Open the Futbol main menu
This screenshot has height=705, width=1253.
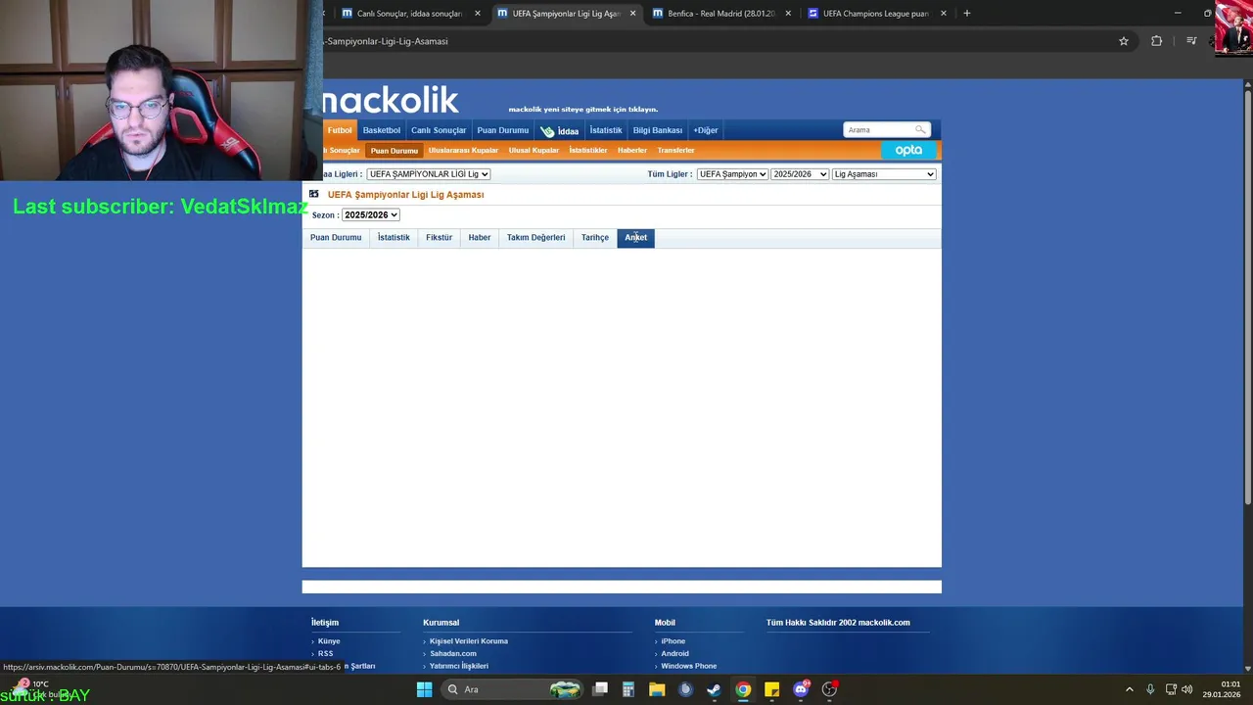tap(340, 130)
